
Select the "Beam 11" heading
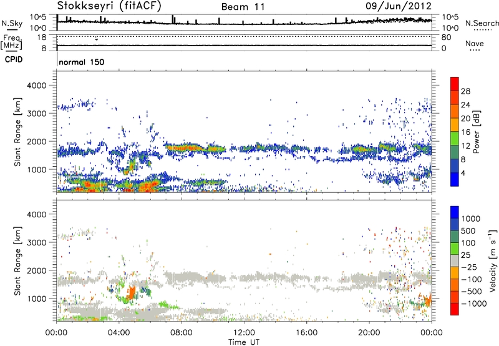coord(243,7)
